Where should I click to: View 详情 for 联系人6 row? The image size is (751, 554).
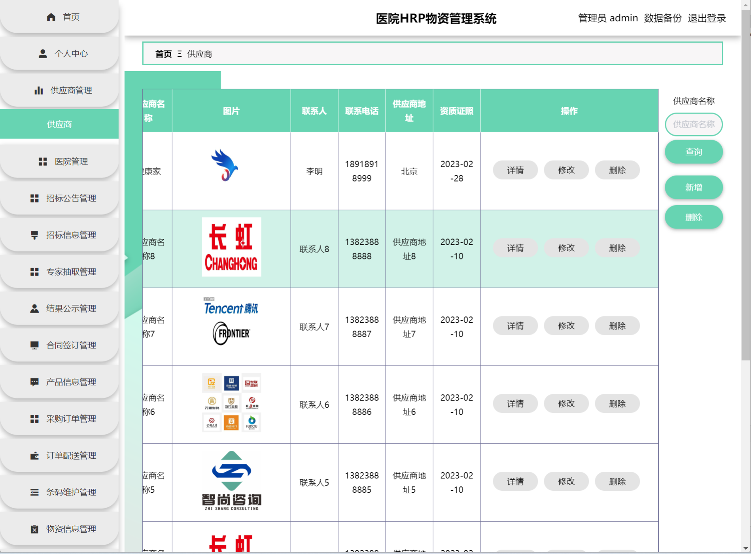[x=515, y=404]
